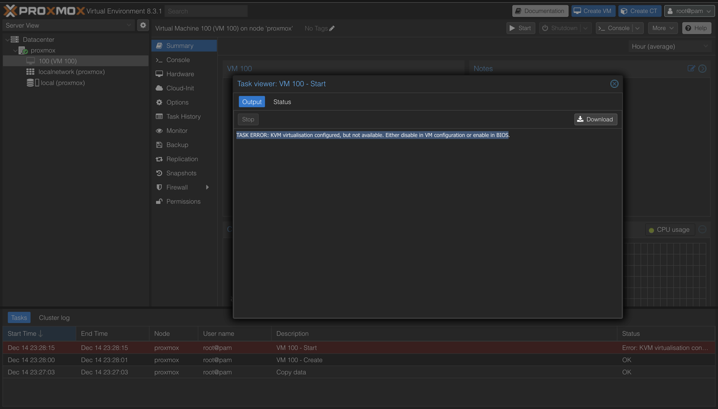Open the Permissions section
Viewport: 718px width, 409px height.
pyautogui.click(x=184, y=202)
